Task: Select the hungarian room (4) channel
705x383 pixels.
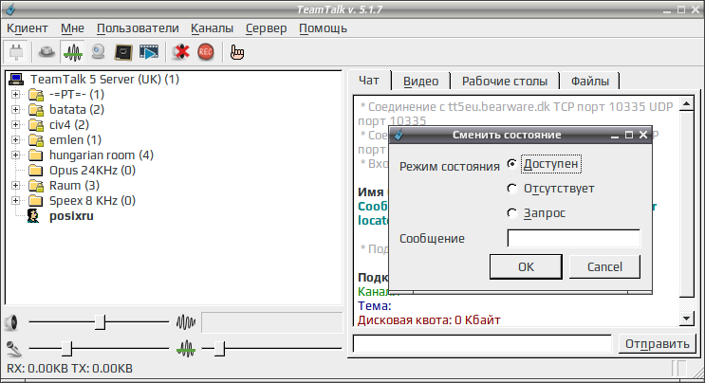Action: coord(102,155)
